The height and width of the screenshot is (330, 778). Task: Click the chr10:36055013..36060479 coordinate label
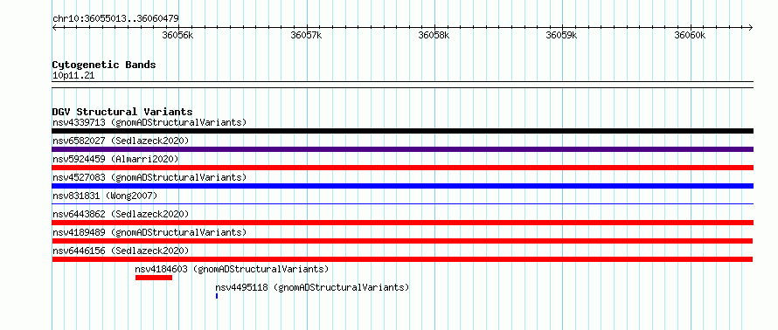(x=115, y=18)
